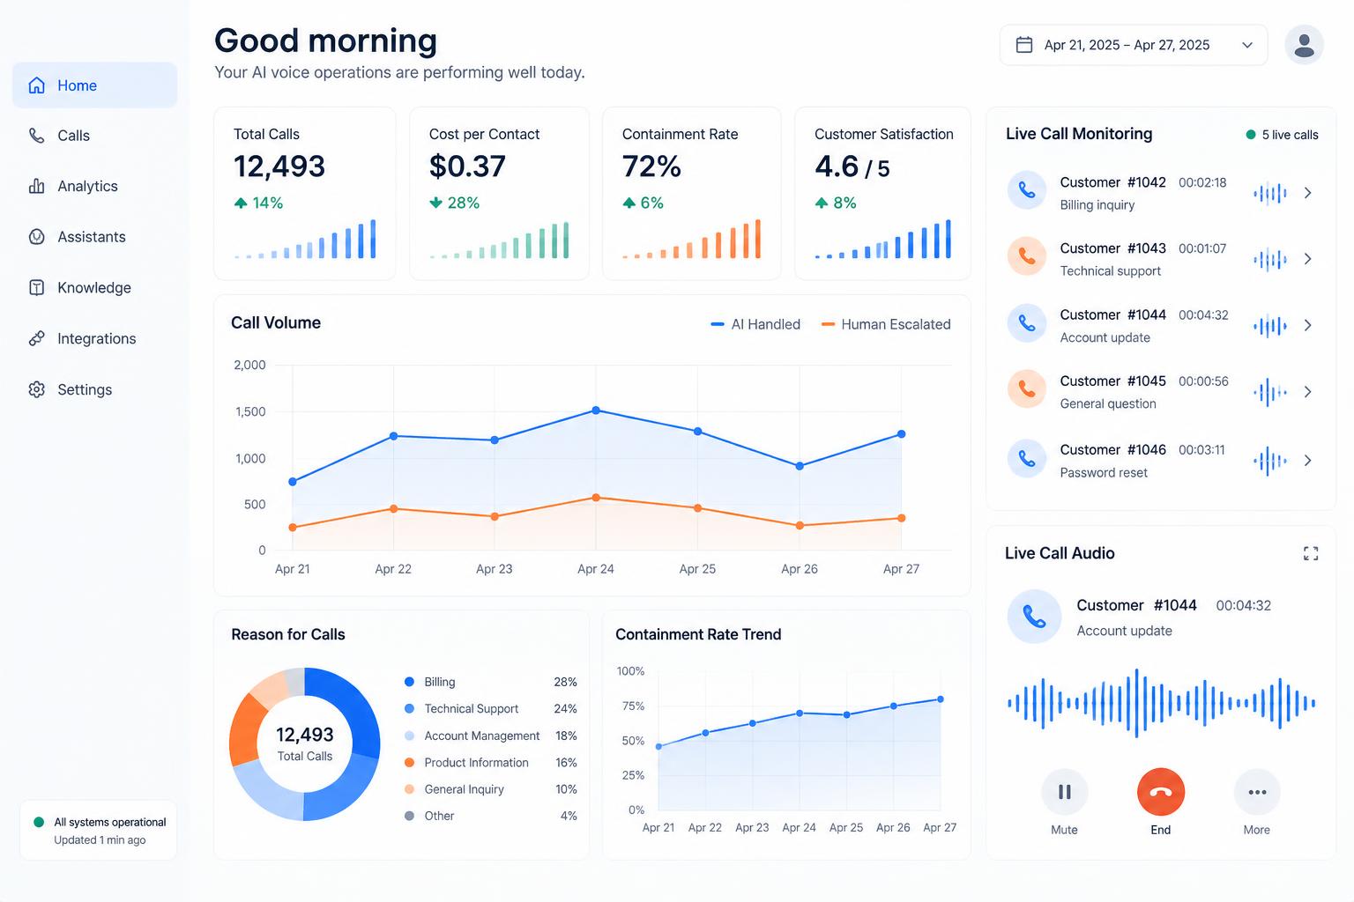Toggle Human Escalated series in legend

tap(886, 324)
